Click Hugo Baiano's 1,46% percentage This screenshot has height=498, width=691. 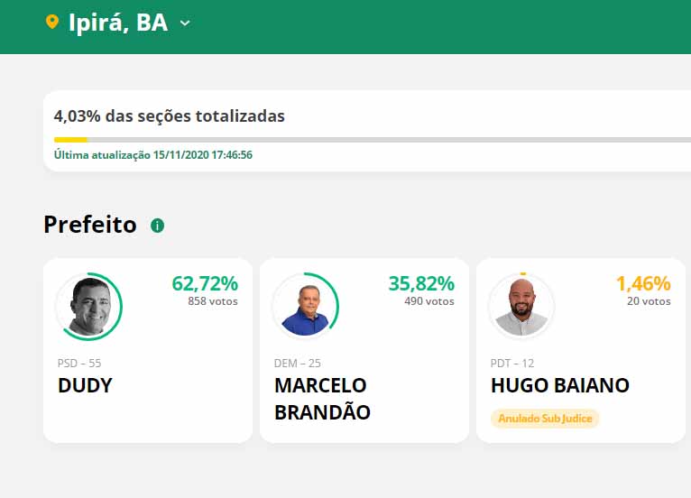pyautogui.click(x=643, y=283)
